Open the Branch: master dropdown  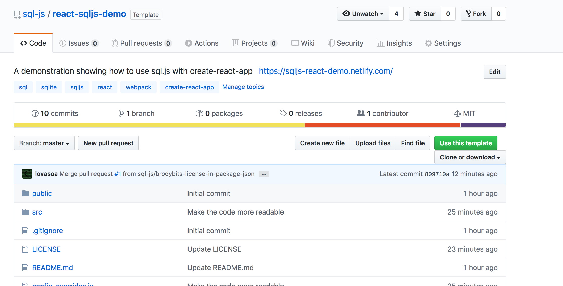tap(44, 143)
